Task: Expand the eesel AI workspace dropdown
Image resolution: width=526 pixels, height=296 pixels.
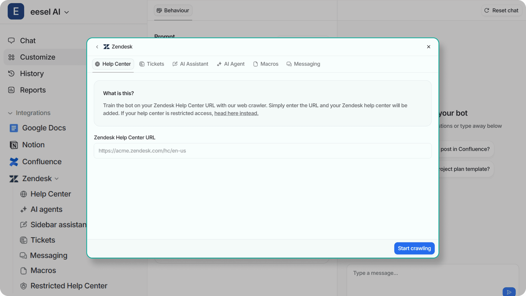Action: coord(66,12)
